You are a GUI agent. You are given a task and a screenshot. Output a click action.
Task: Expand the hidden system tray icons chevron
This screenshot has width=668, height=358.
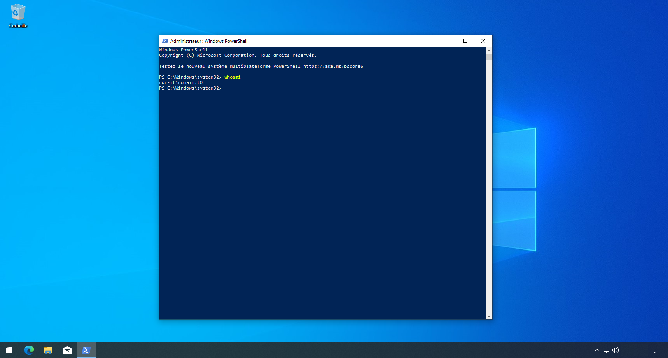[x=597, y=350]
